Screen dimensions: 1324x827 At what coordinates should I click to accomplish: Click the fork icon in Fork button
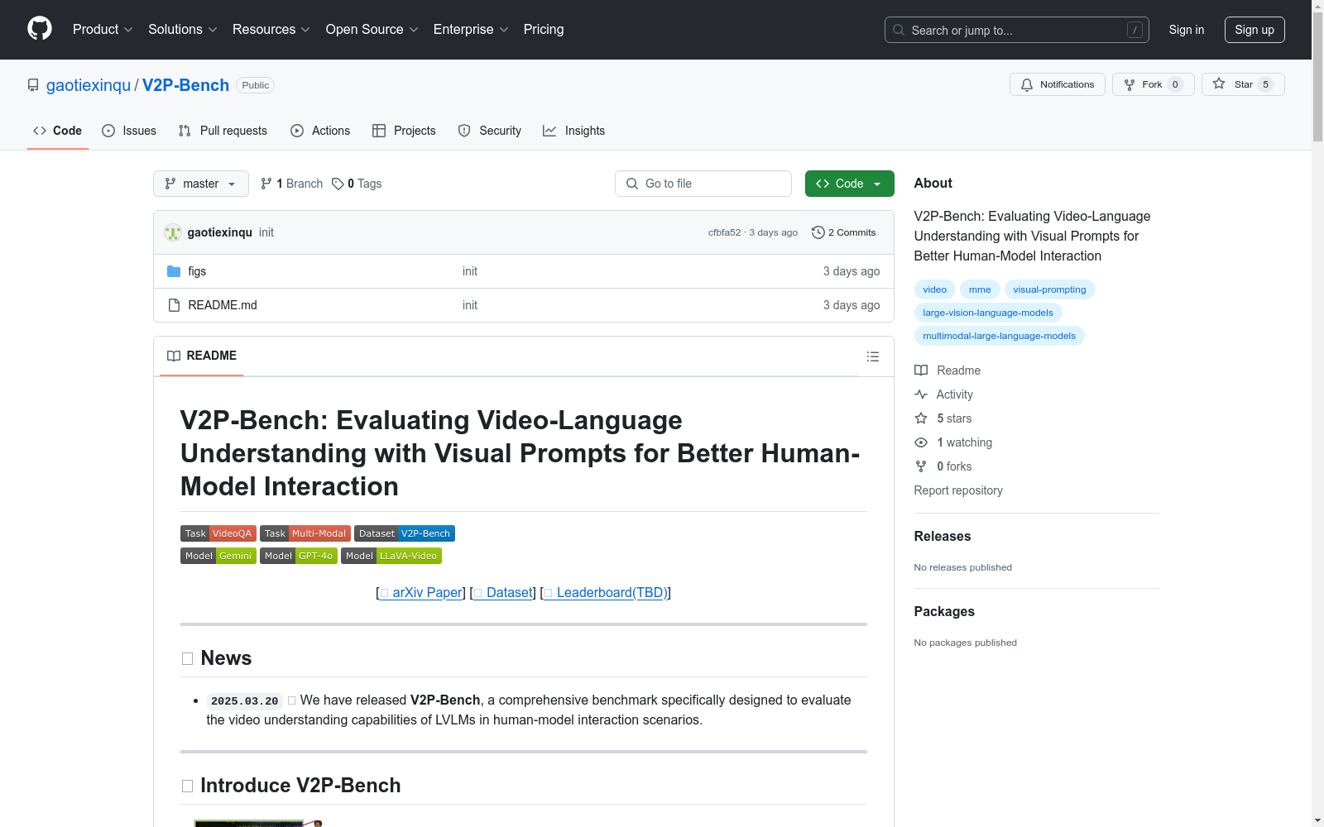pyautogui.click(x=1130, y=84)
